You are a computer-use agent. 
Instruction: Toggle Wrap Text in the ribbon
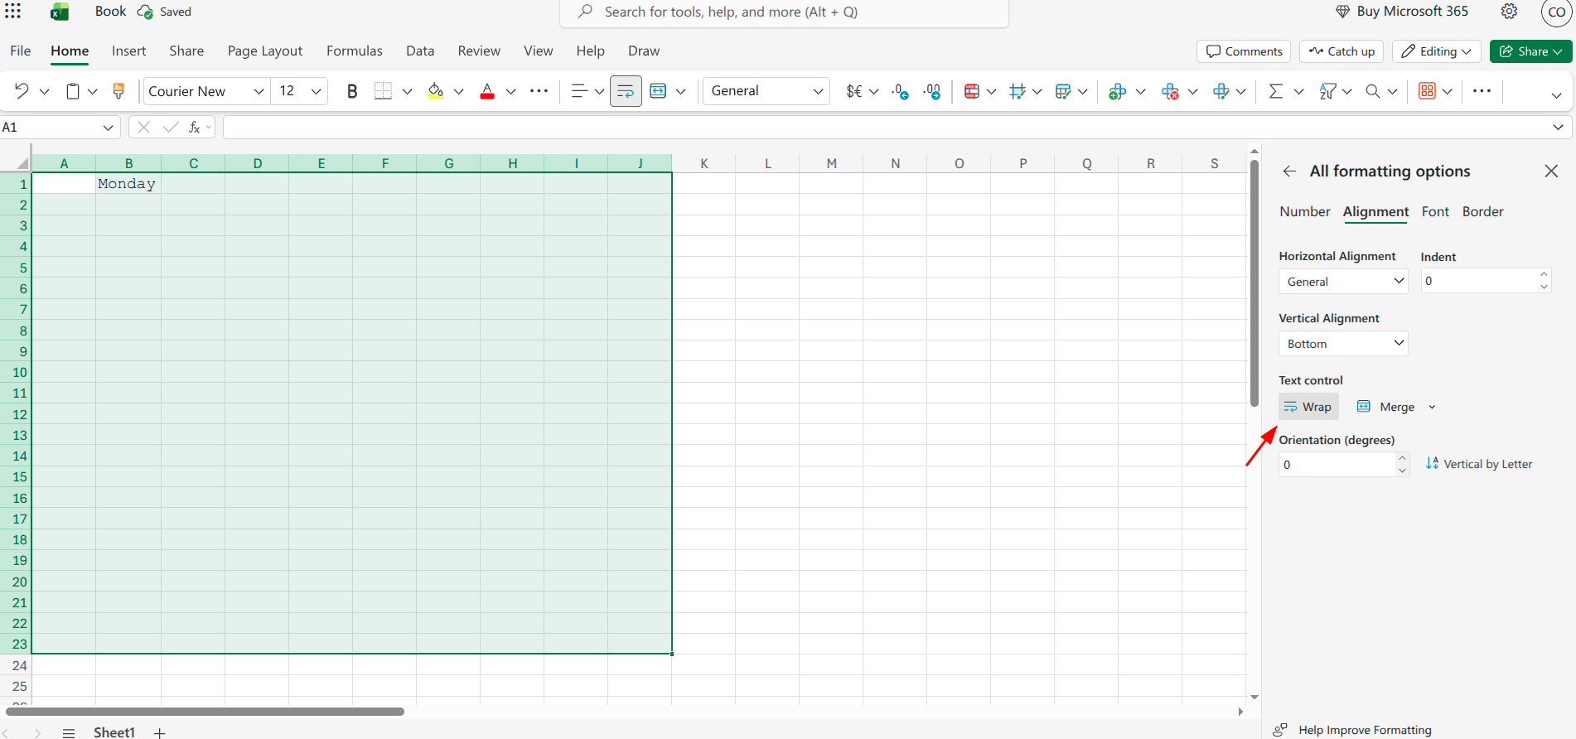pos(626,91)
